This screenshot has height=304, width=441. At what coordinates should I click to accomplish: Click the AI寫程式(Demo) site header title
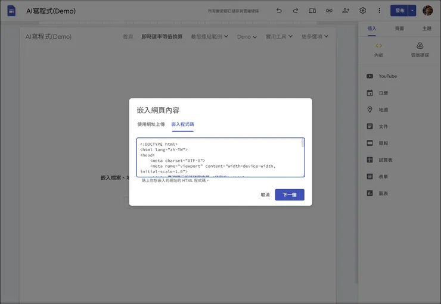48,36
